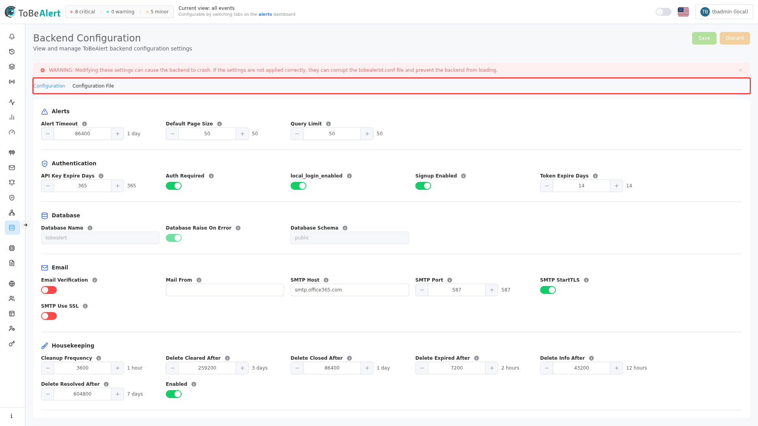Follow the alerts dashboard link
The width and height of the screenshot is (758, 426).
pos(265,15)
